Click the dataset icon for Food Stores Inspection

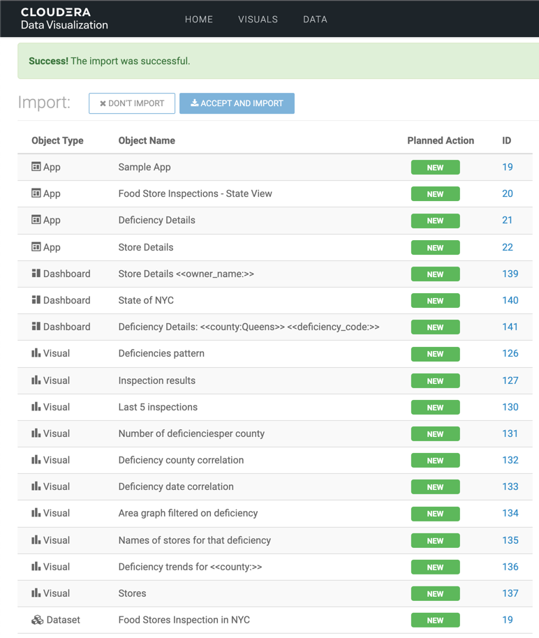[x=38, y=620]
